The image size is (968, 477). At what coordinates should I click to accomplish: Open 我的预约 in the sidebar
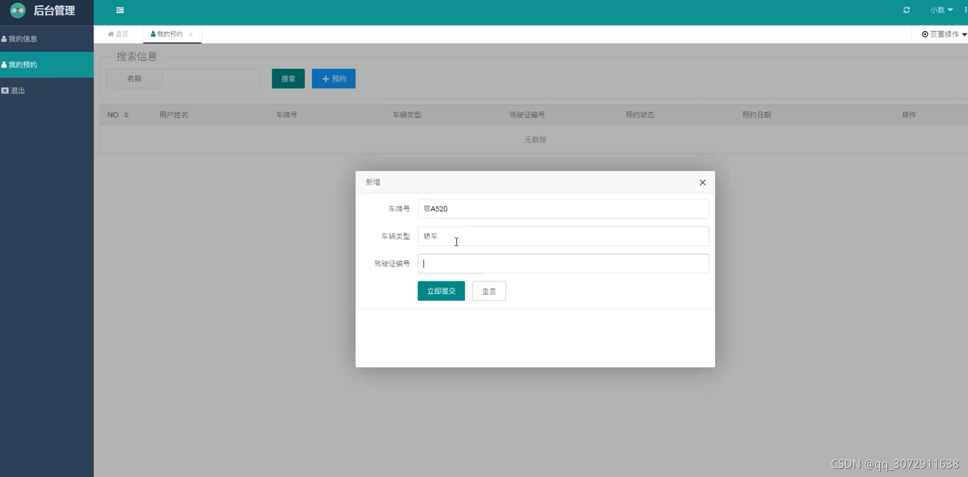[x=47, y=64]
